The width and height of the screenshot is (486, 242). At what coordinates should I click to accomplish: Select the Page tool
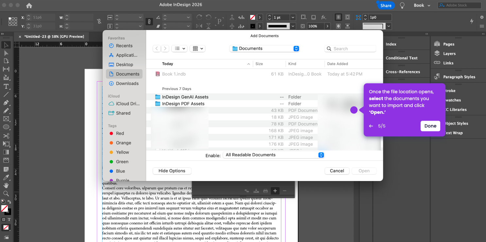(6, 61)
